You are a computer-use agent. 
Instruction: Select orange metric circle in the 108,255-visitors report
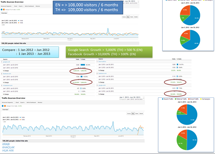click(x=4, y=10)
